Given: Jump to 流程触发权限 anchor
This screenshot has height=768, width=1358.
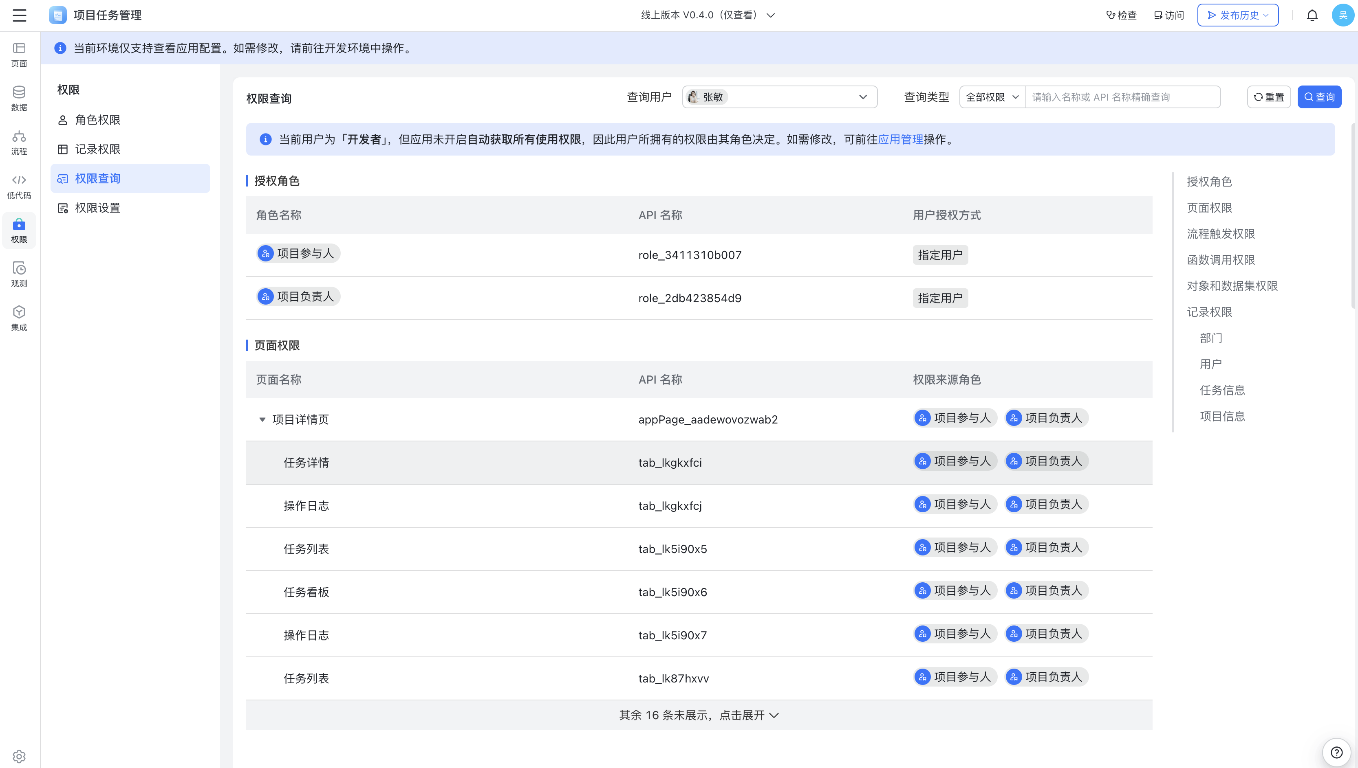Looking at the screenshot, I should pos(1221,234).
